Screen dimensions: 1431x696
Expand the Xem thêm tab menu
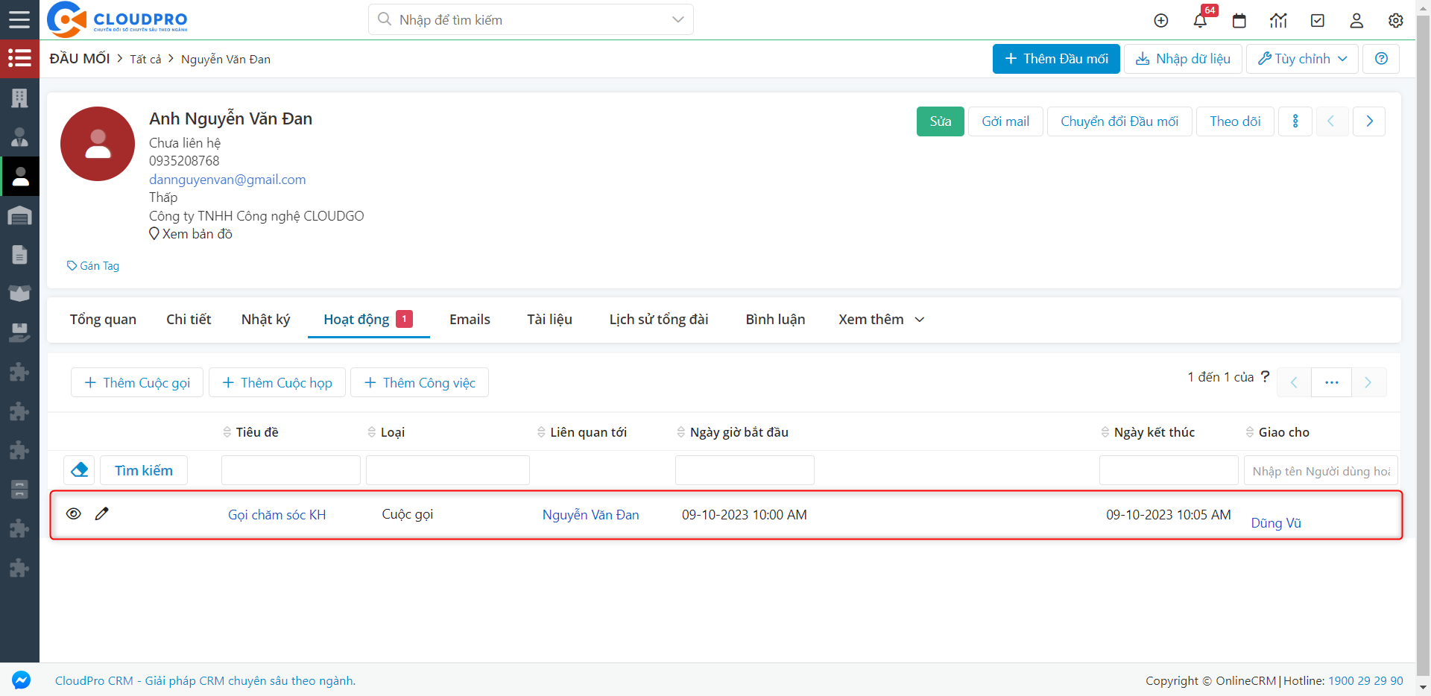(881, 320)
